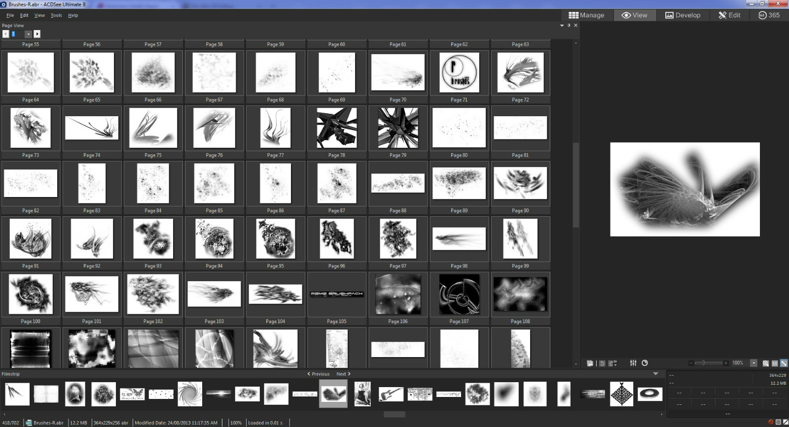Switch to Manage mode
The height and width of the screenshot is (427, 789).
click(x=586, y=15)
